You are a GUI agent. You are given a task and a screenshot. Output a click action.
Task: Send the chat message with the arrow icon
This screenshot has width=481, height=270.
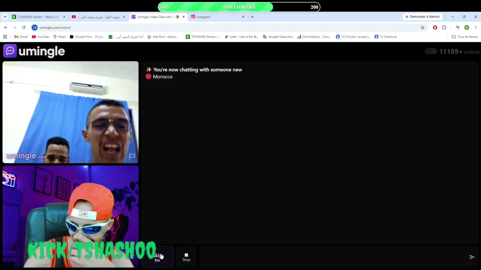[472, 257]
